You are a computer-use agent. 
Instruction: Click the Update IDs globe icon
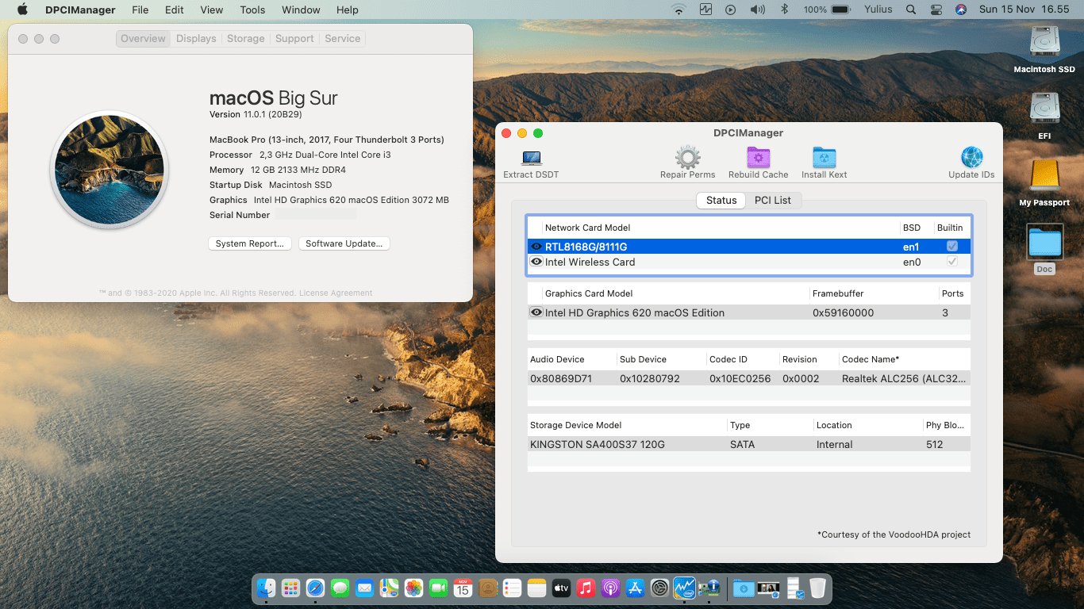971,157
